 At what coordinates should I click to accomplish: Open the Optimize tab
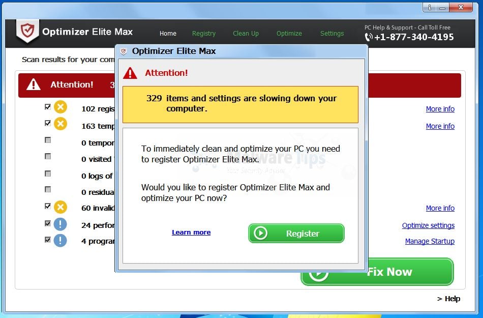[289, 33]
